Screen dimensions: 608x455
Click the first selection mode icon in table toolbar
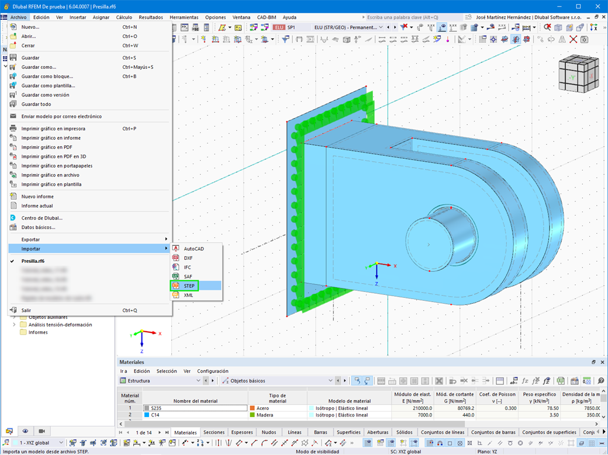point(357,381)
